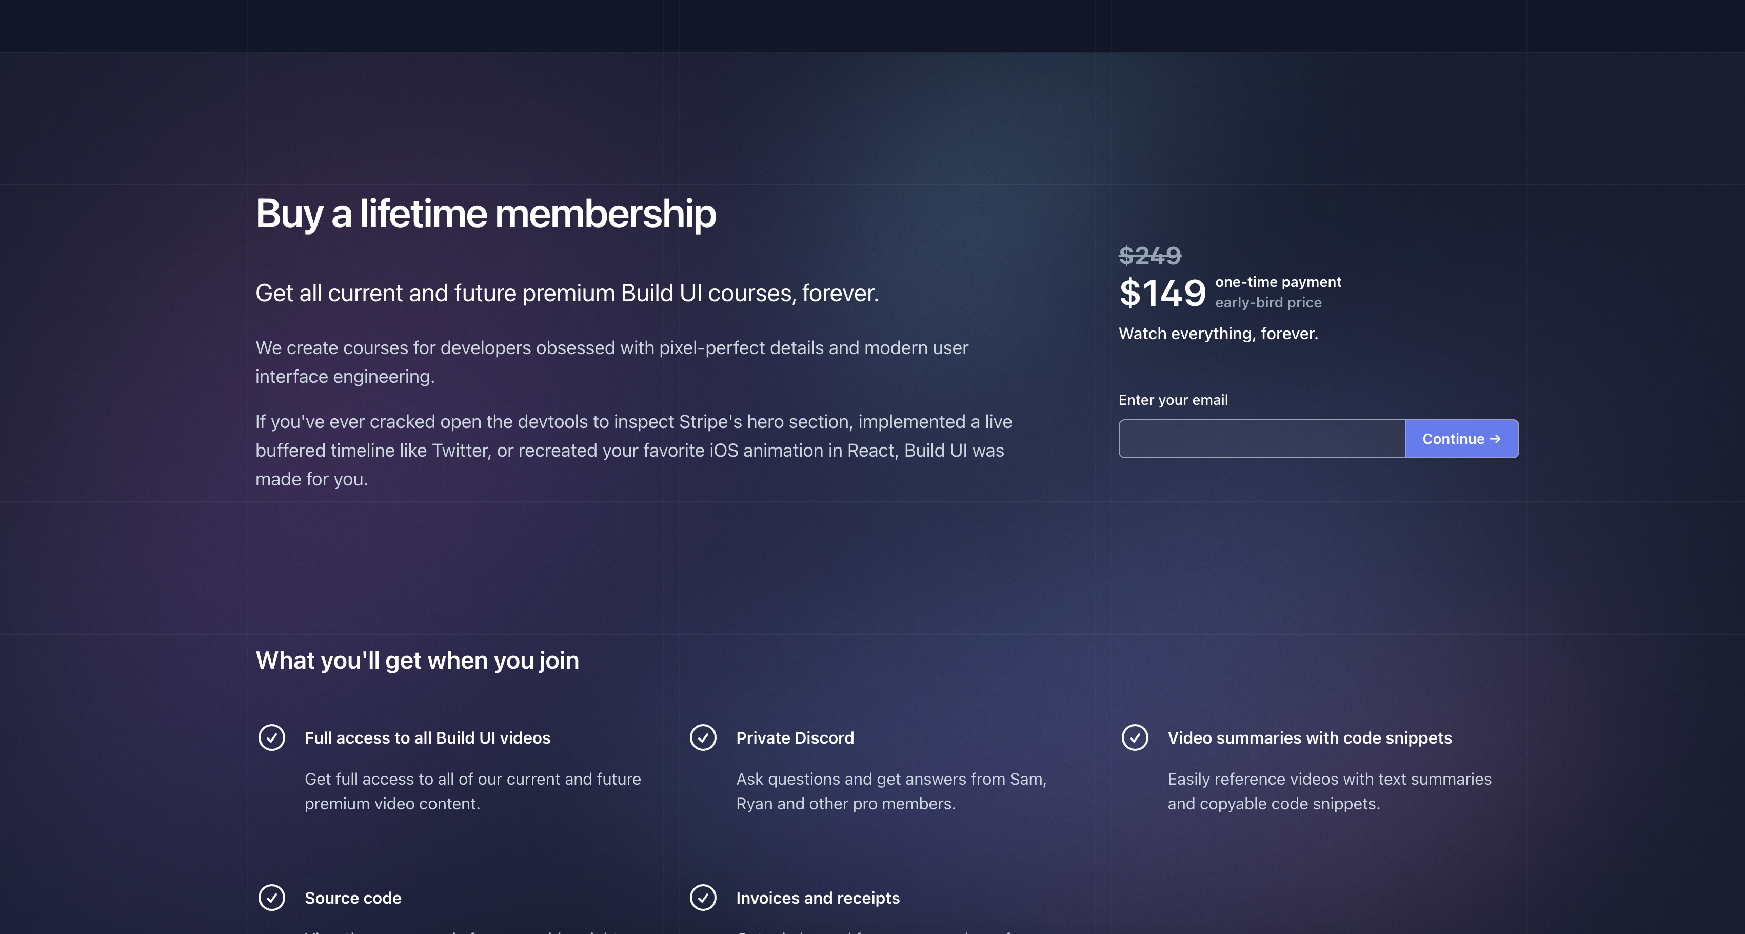Click the crossed-out $249 price
Screen dimensions: 1745x934
[1149, 256]
